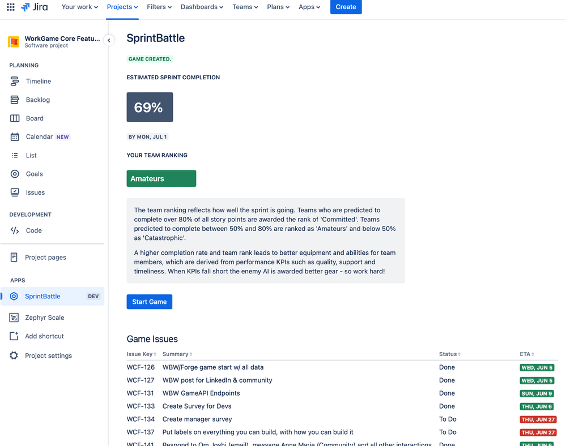566x446 pixels.
Task: Open the Filters dropdown menu
Action: click(x=159, y=7)
